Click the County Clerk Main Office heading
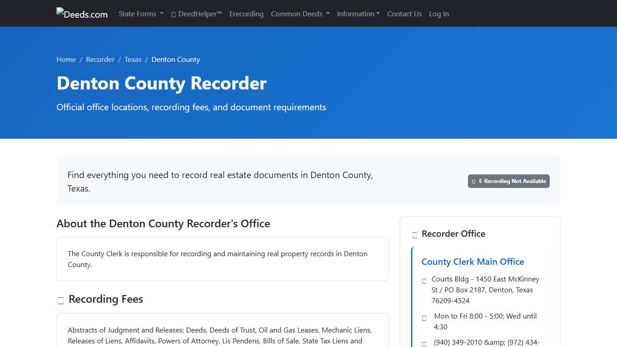Viewport: 617px width, 347px height. [x=473, y=262]
